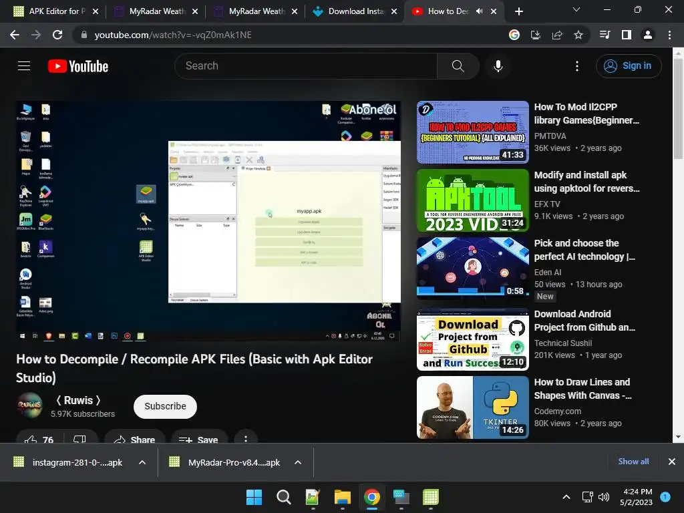Open Modify and install apk video title
684x513 pixels.
tap(586, 182)
